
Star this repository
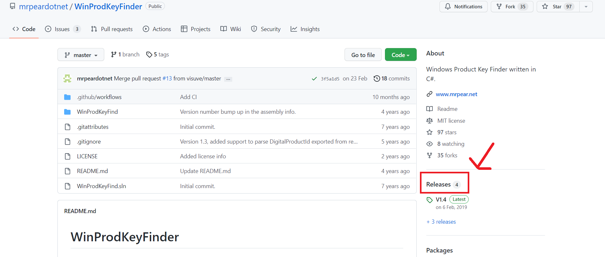coord(558,6)
